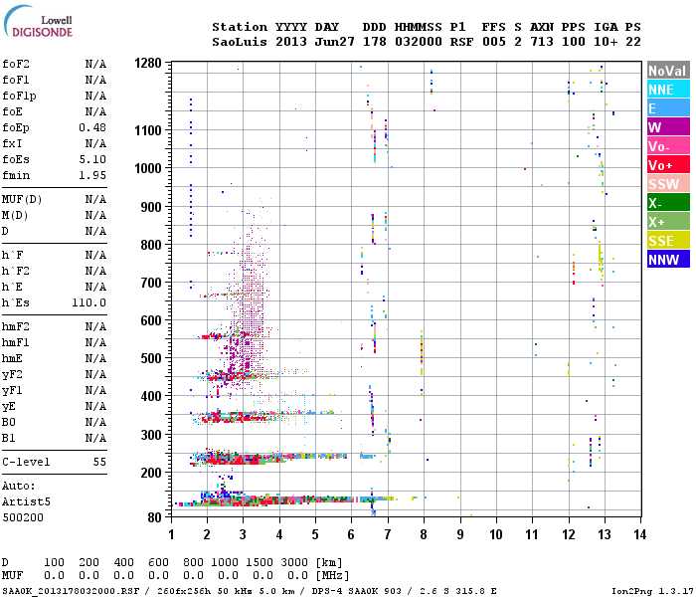This screenshot has width=696, height=597.
Task: Click the foF1p parameter label
Action: coord(19,96)
